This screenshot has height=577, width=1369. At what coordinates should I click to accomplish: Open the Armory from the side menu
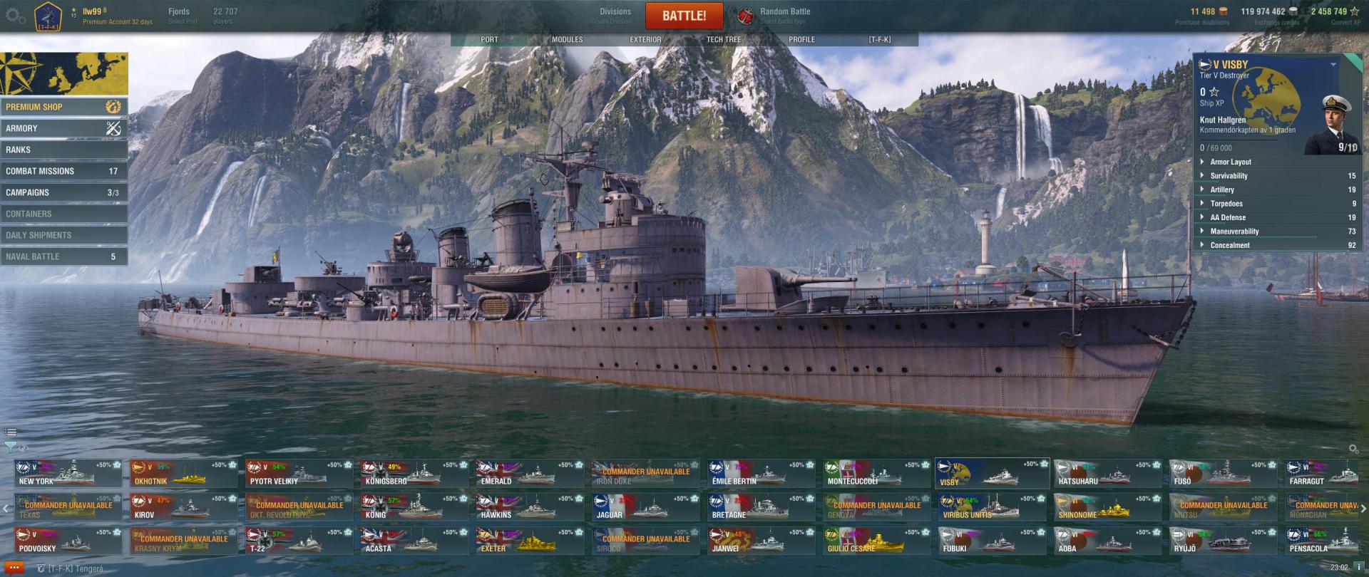pyautogui.click(x=64, y=128)
